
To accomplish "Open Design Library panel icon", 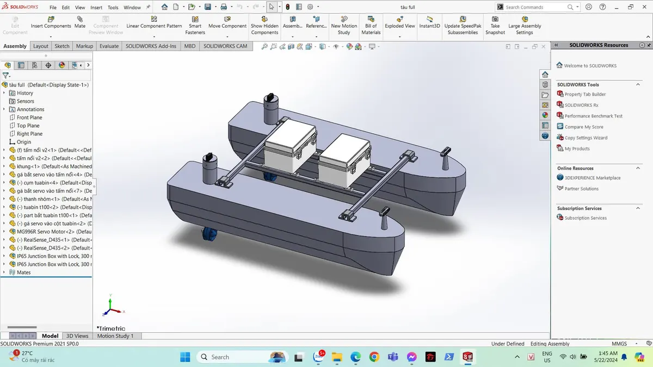I will (x=545, y=84).
